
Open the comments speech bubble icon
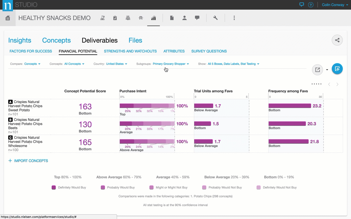(x=197, y=18)
